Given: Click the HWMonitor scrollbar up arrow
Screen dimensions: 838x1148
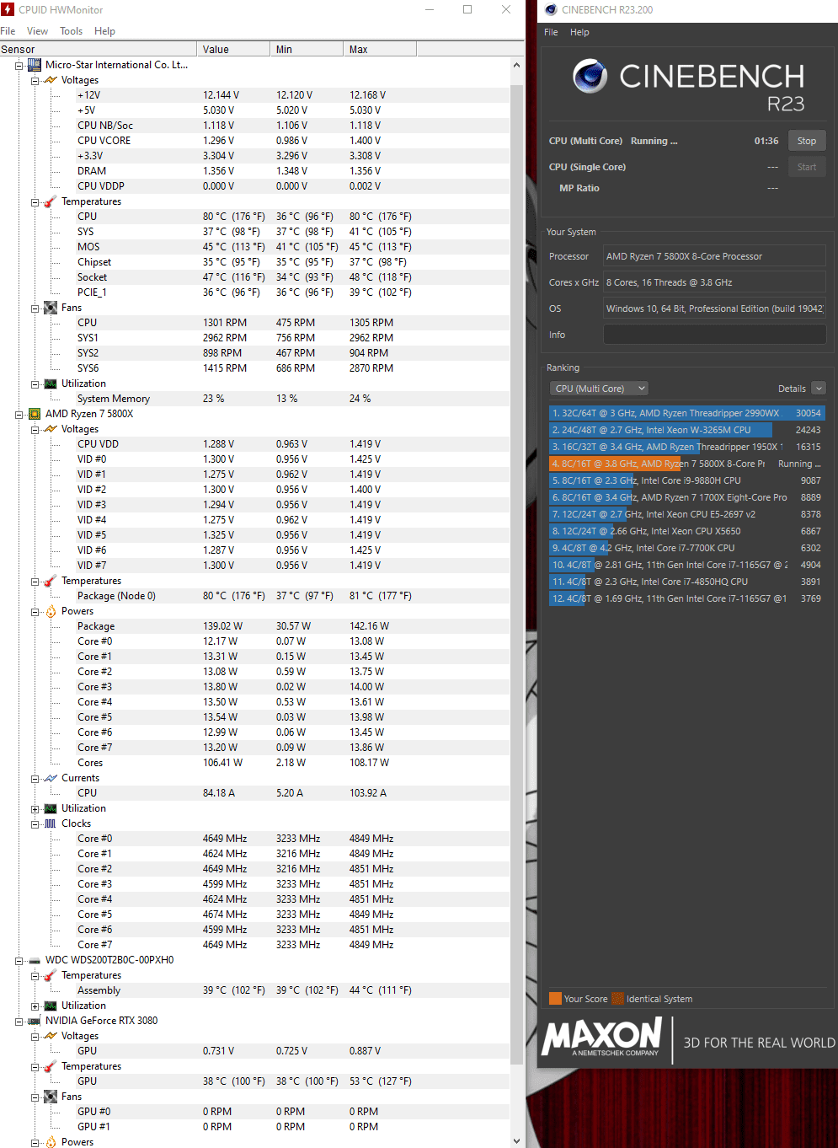Looking at the screenshot, I should (517, 65).
